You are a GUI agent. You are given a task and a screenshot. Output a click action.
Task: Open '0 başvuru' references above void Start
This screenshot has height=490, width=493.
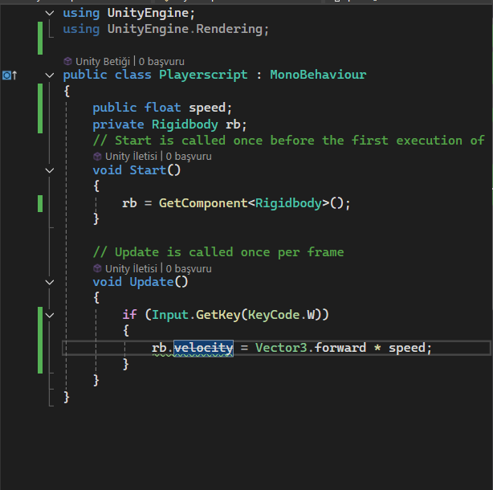point(189,157)
